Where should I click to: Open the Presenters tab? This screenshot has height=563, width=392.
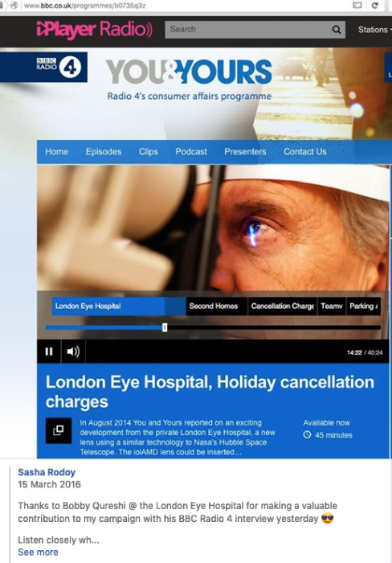click(x=245, y=151)
